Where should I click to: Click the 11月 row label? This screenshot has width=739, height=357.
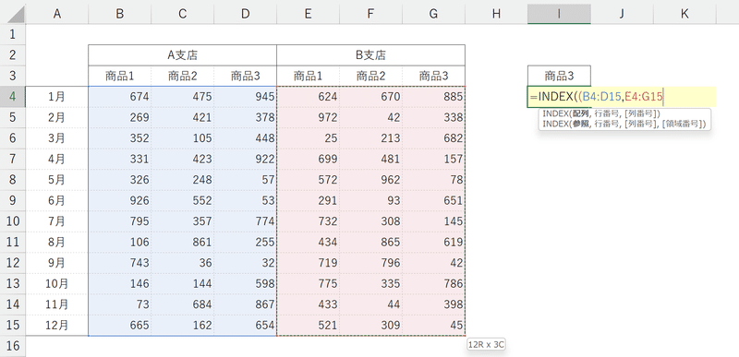pyautogui.click(x=57, y=304)
